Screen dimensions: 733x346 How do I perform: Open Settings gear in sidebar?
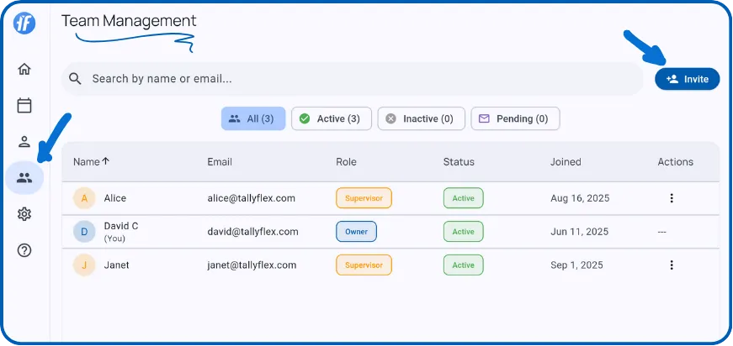tap(24, 214)
